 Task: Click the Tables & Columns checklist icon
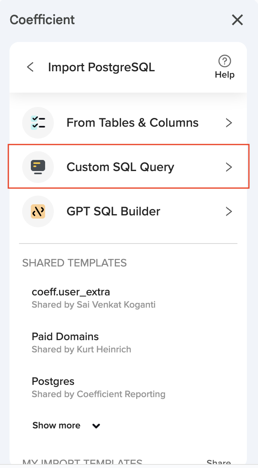[x=38, y=123]
